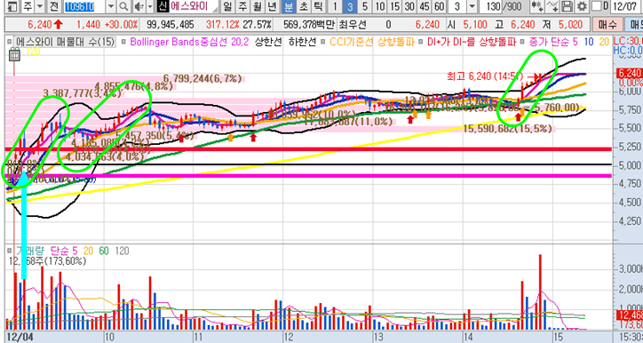Click the 10 minute interval button

(x=380, y=6)
